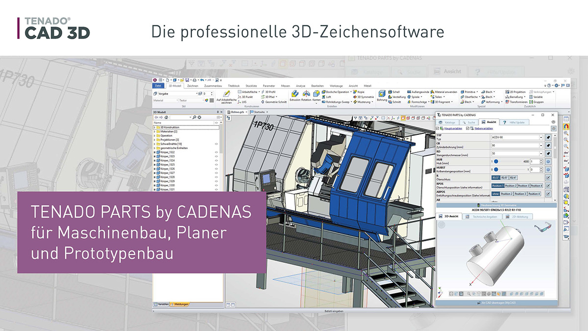The image size is (588, 331).
Task: Switch to the Kataloge tab in PARTS window
Action: tap(448, 122)
